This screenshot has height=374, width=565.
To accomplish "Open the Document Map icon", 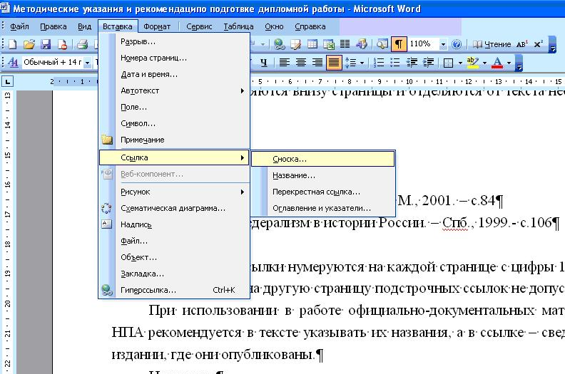I will pyautogui.click(x=382, y=44).
